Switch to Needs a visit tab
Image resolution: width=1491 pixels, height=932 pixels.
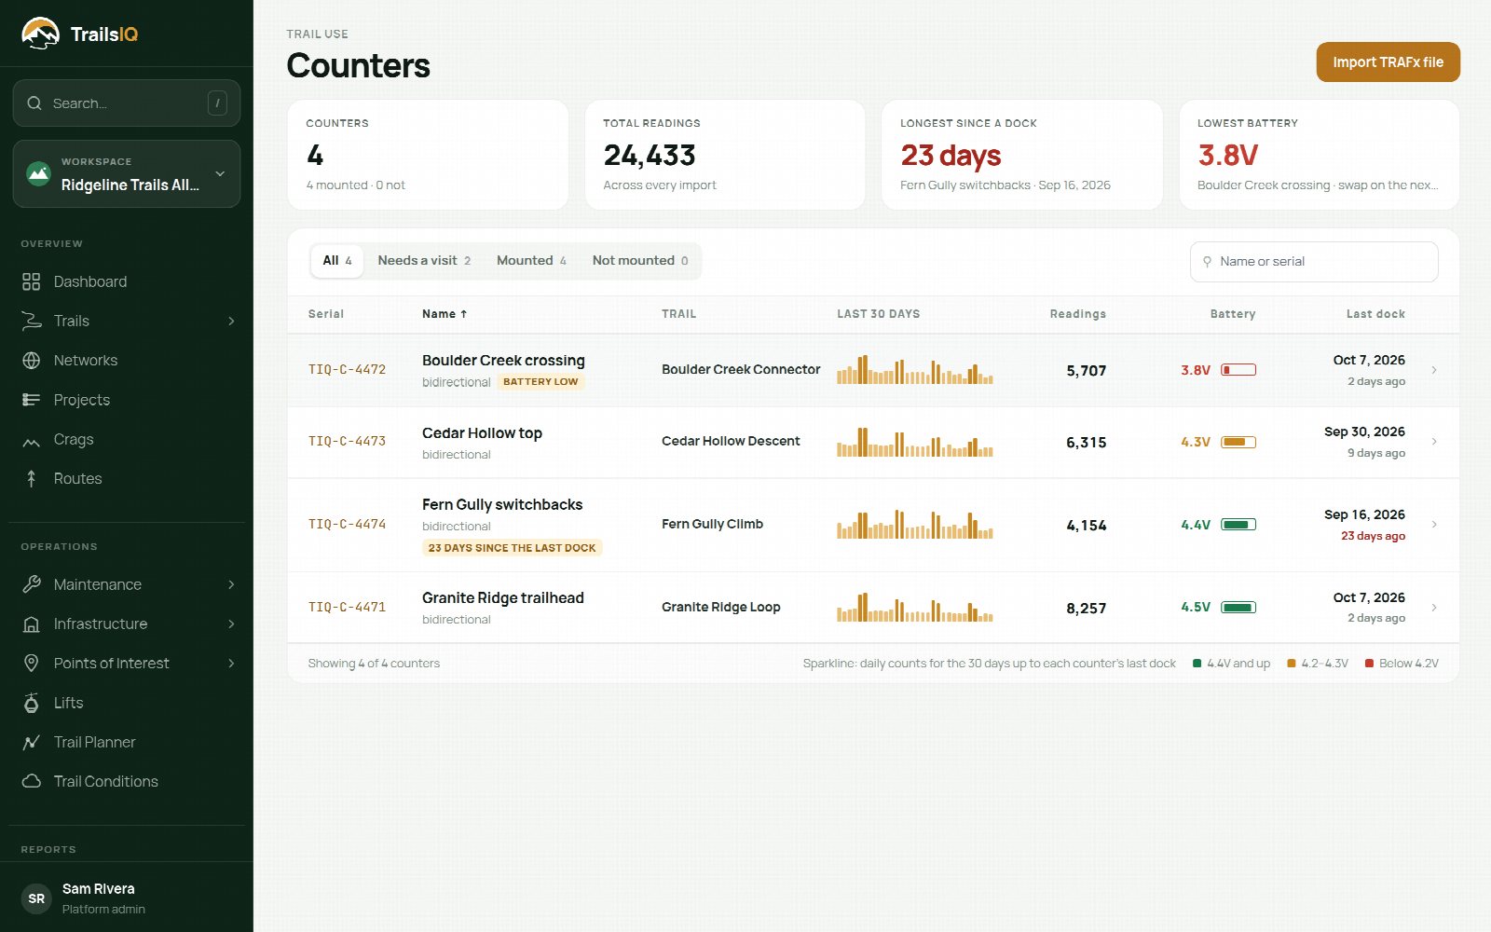click(x=424, y=261)
